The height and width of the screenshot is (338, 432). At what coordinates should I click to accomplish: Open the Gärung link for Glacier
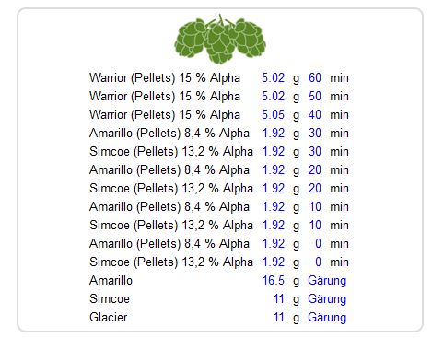point(327,318)
